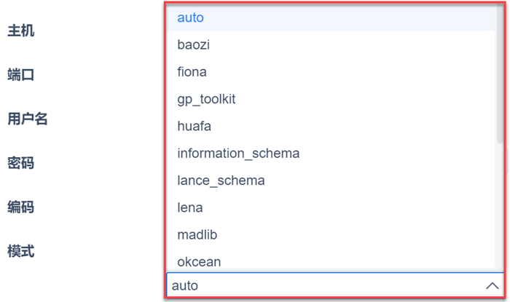
Task: Select gp_toolkit from the schema list
Action: 206,99
